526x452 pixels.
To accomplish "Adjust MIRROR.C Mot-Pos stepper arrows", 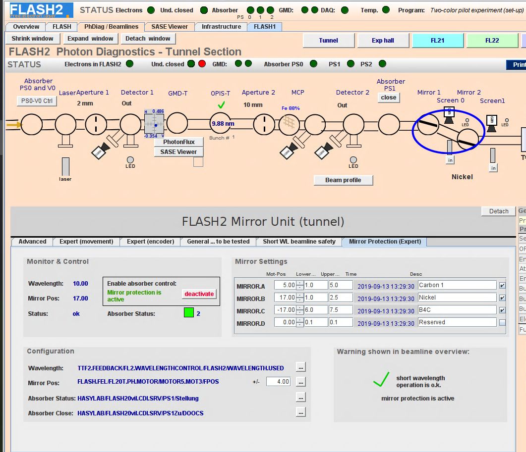I will pos(299,310).
